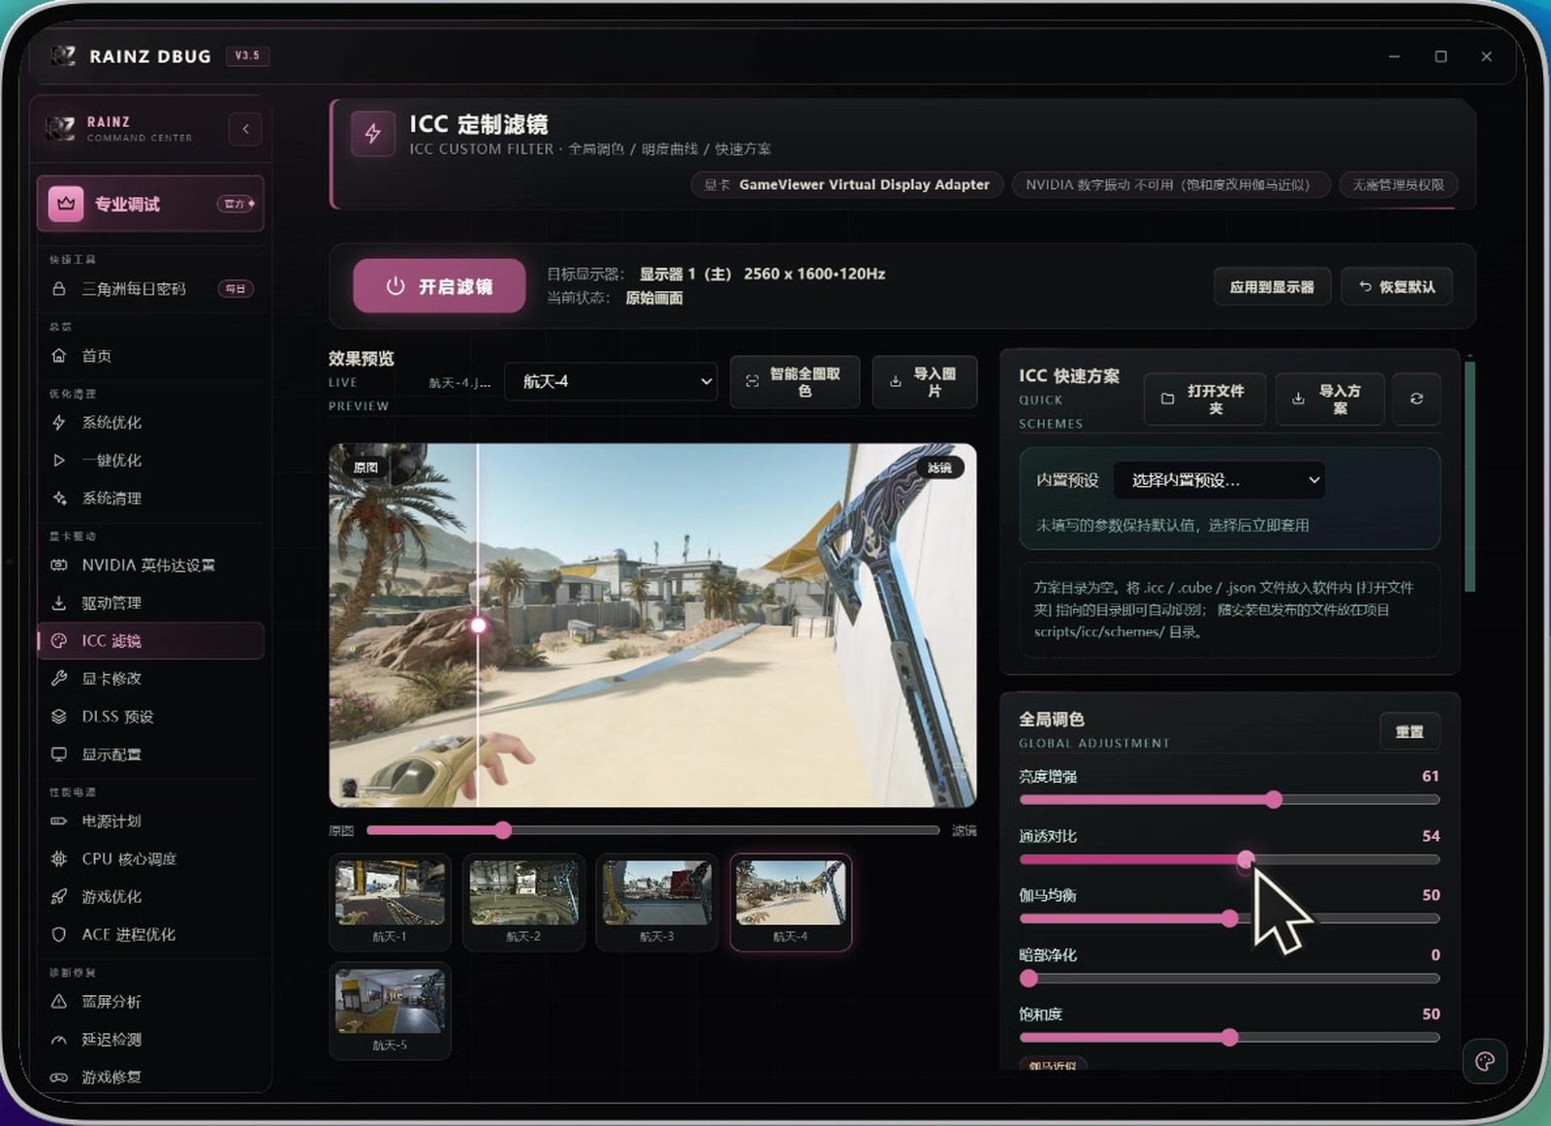
Task: Click 打开文件夹 button
Action: [1205, 399]
